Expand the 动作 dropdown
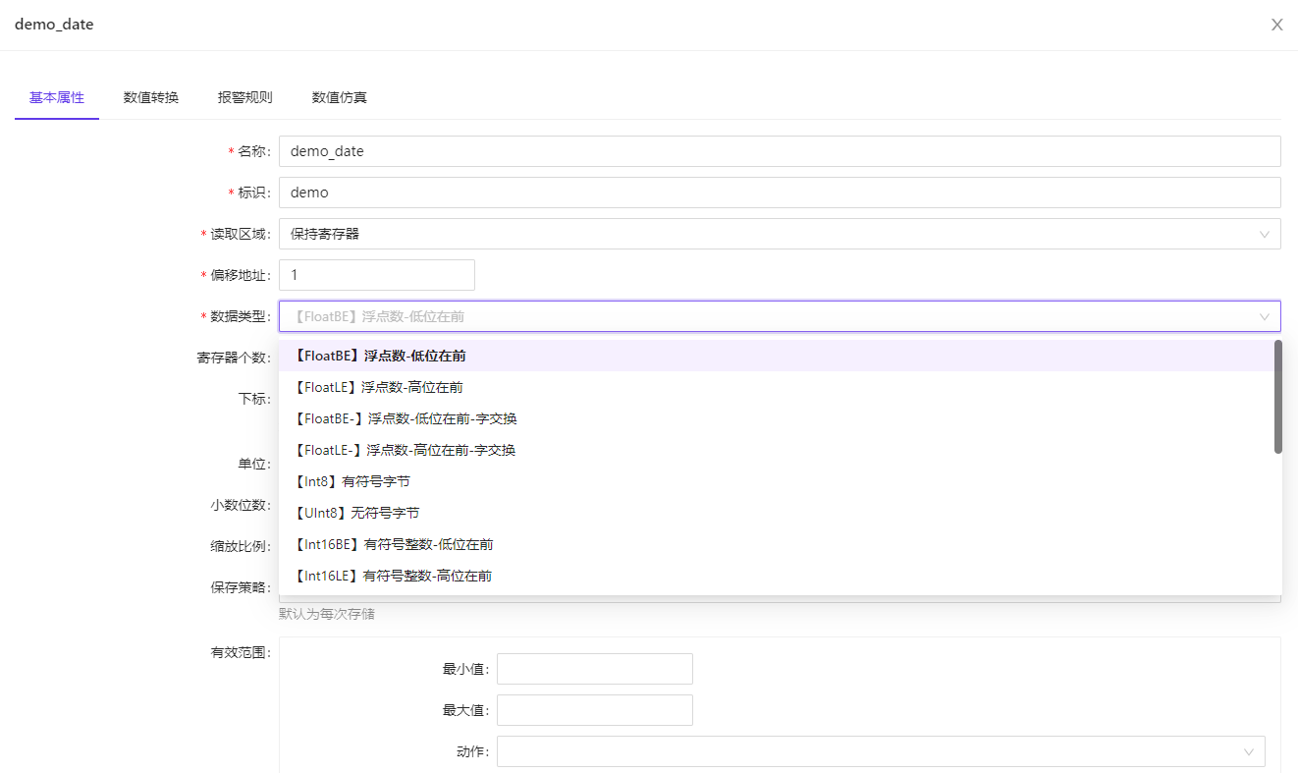Screen dimensions: 1298x773 (877, 750)
